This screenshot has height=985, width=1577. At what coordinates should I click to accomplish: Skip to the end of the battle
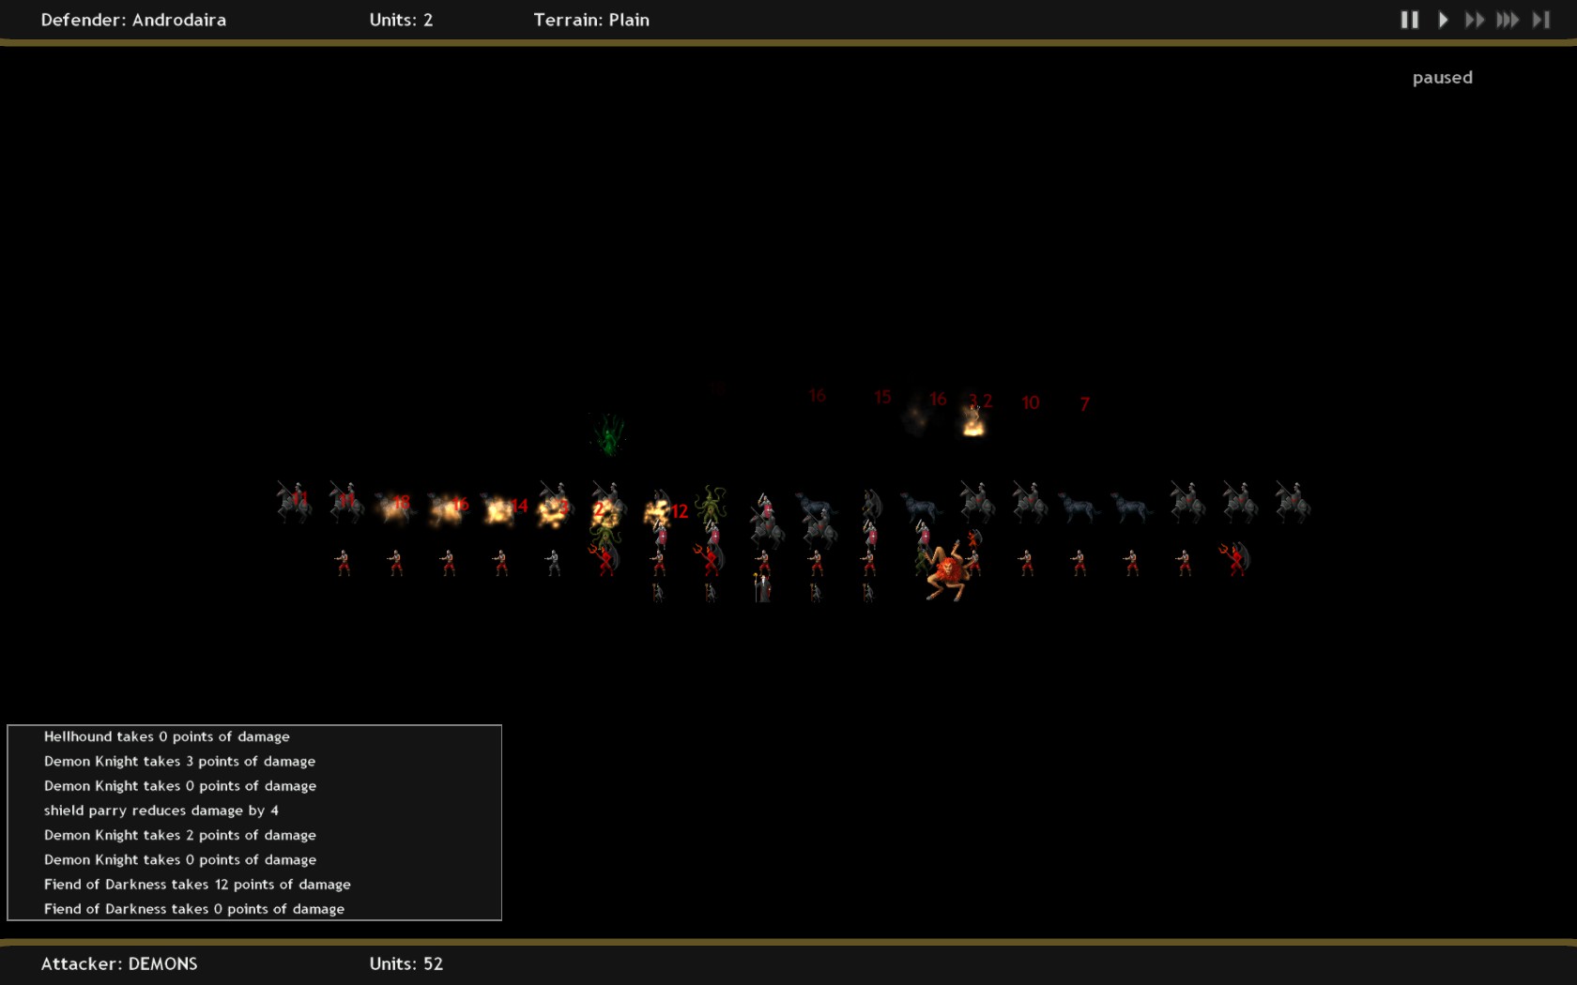(x=1541, y=20)
